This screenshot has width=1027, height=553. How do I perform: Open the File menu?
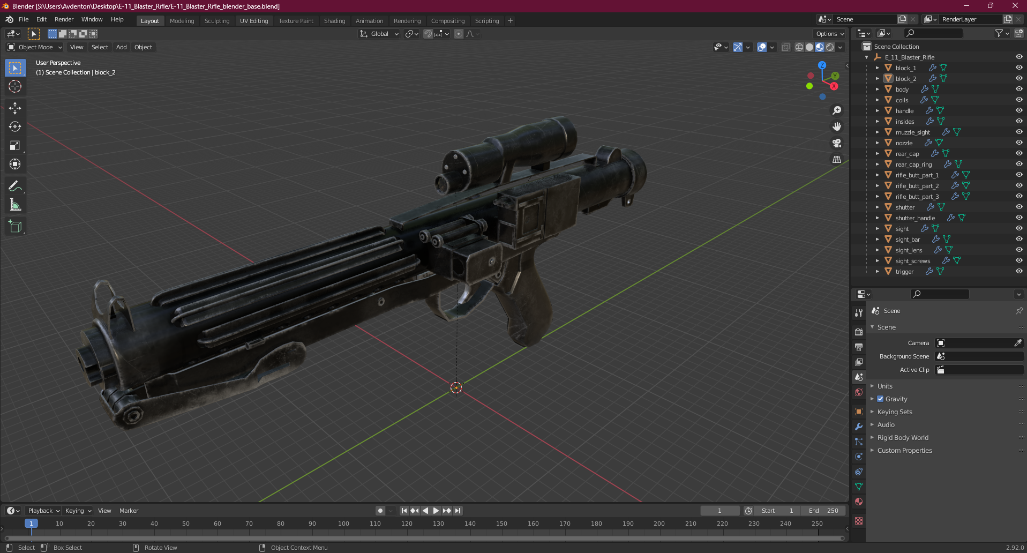point(24,19)
